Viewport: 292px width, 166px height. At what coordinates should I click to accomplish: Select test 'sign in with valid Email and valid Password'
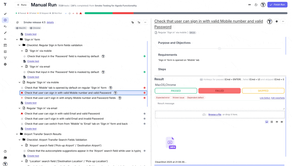(x=62, y=114)
